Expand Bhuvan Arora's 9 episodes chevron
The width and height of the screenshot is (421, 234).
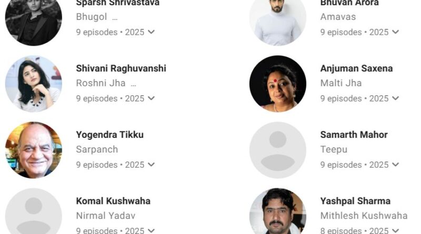pyautogui.click(x=395, y=32)
